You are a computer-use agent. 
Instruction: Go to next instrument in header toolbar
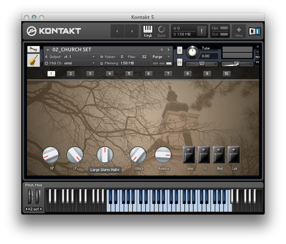click(x=132, y=31)
